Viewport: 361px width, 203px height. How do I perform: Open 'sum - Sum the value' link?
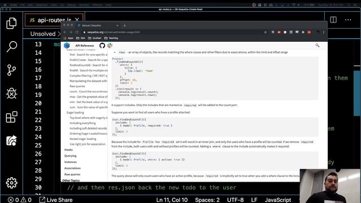(89, 107)
